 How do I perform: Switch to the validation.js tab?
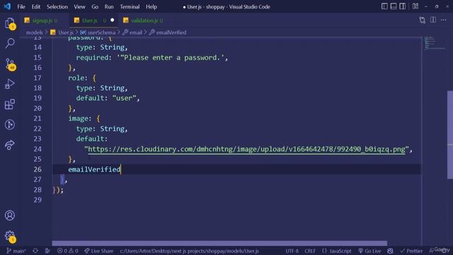coord(144,21)
